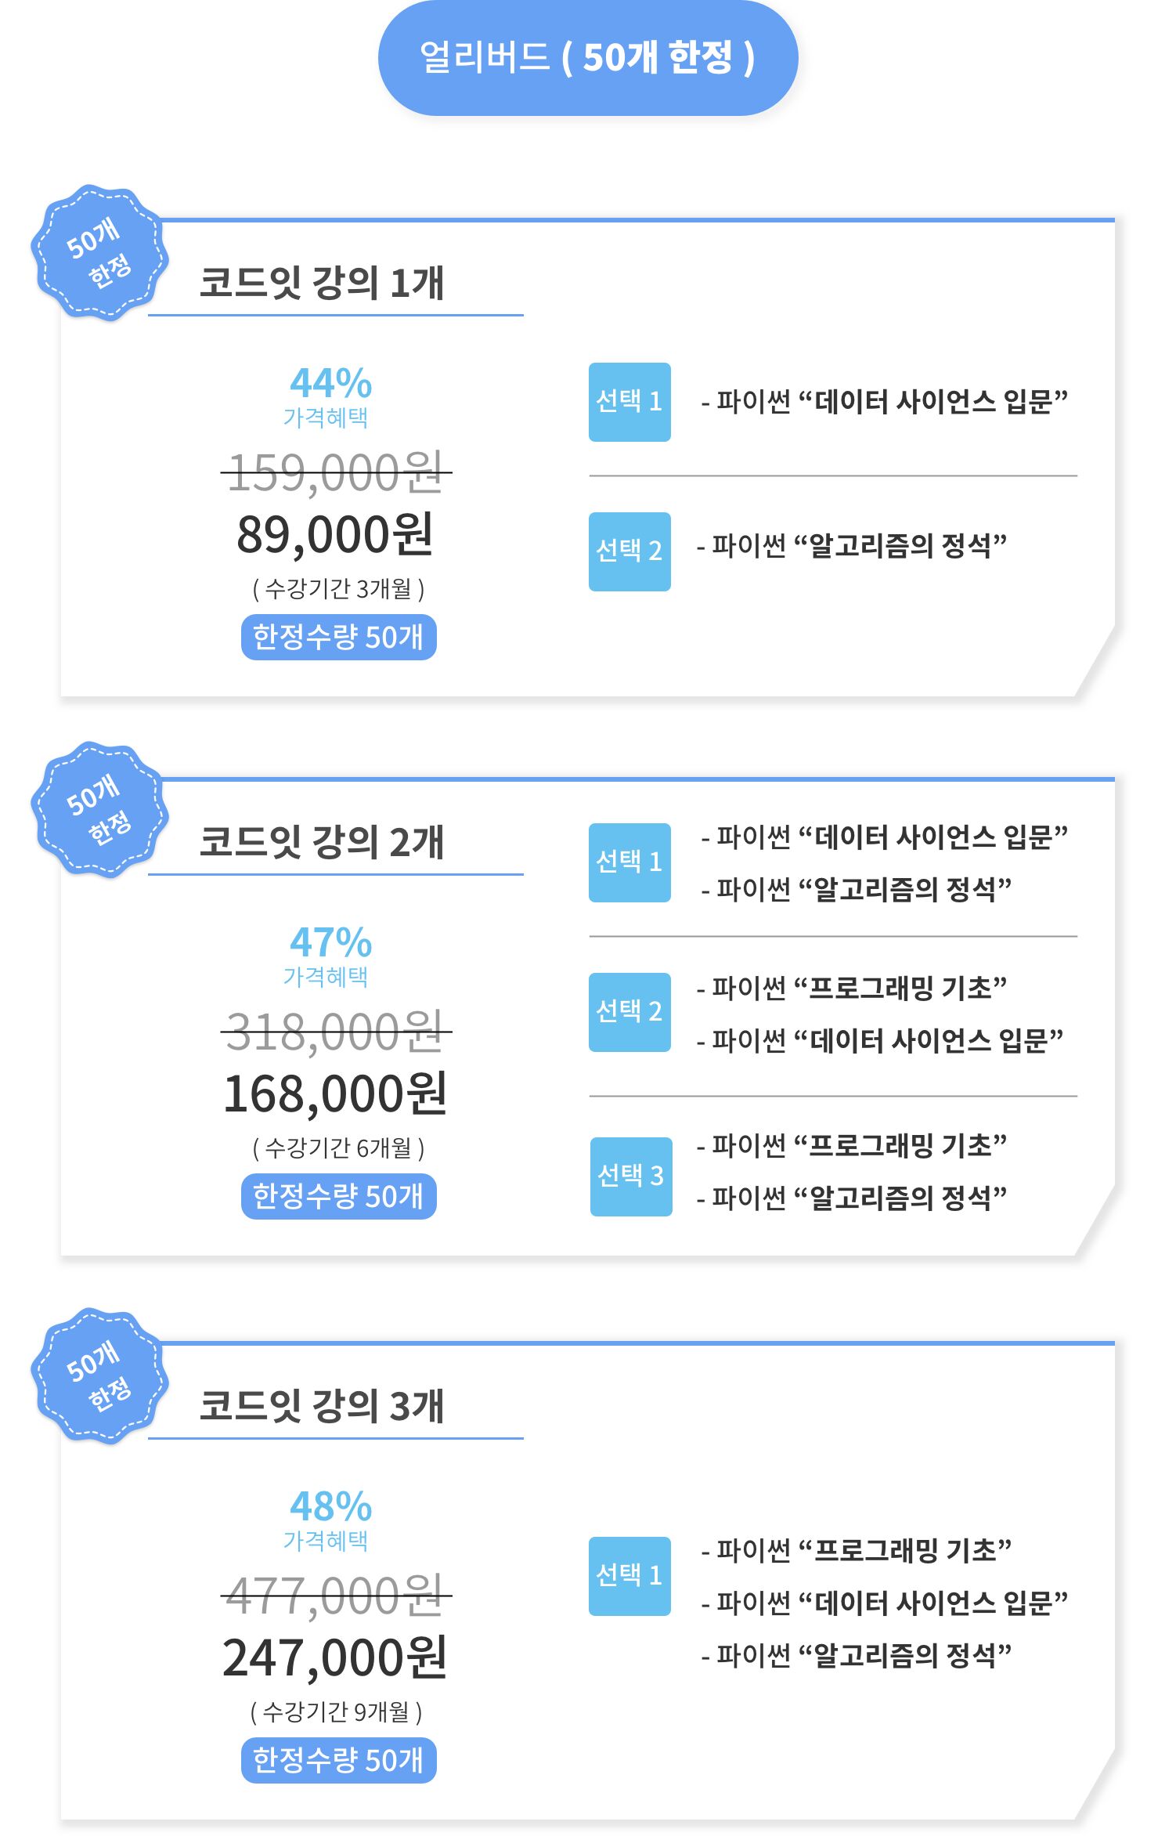1176x1847 pixels.
Task: Click 한정수량 50개 button below 89,000원
Action: click(338, 638)
